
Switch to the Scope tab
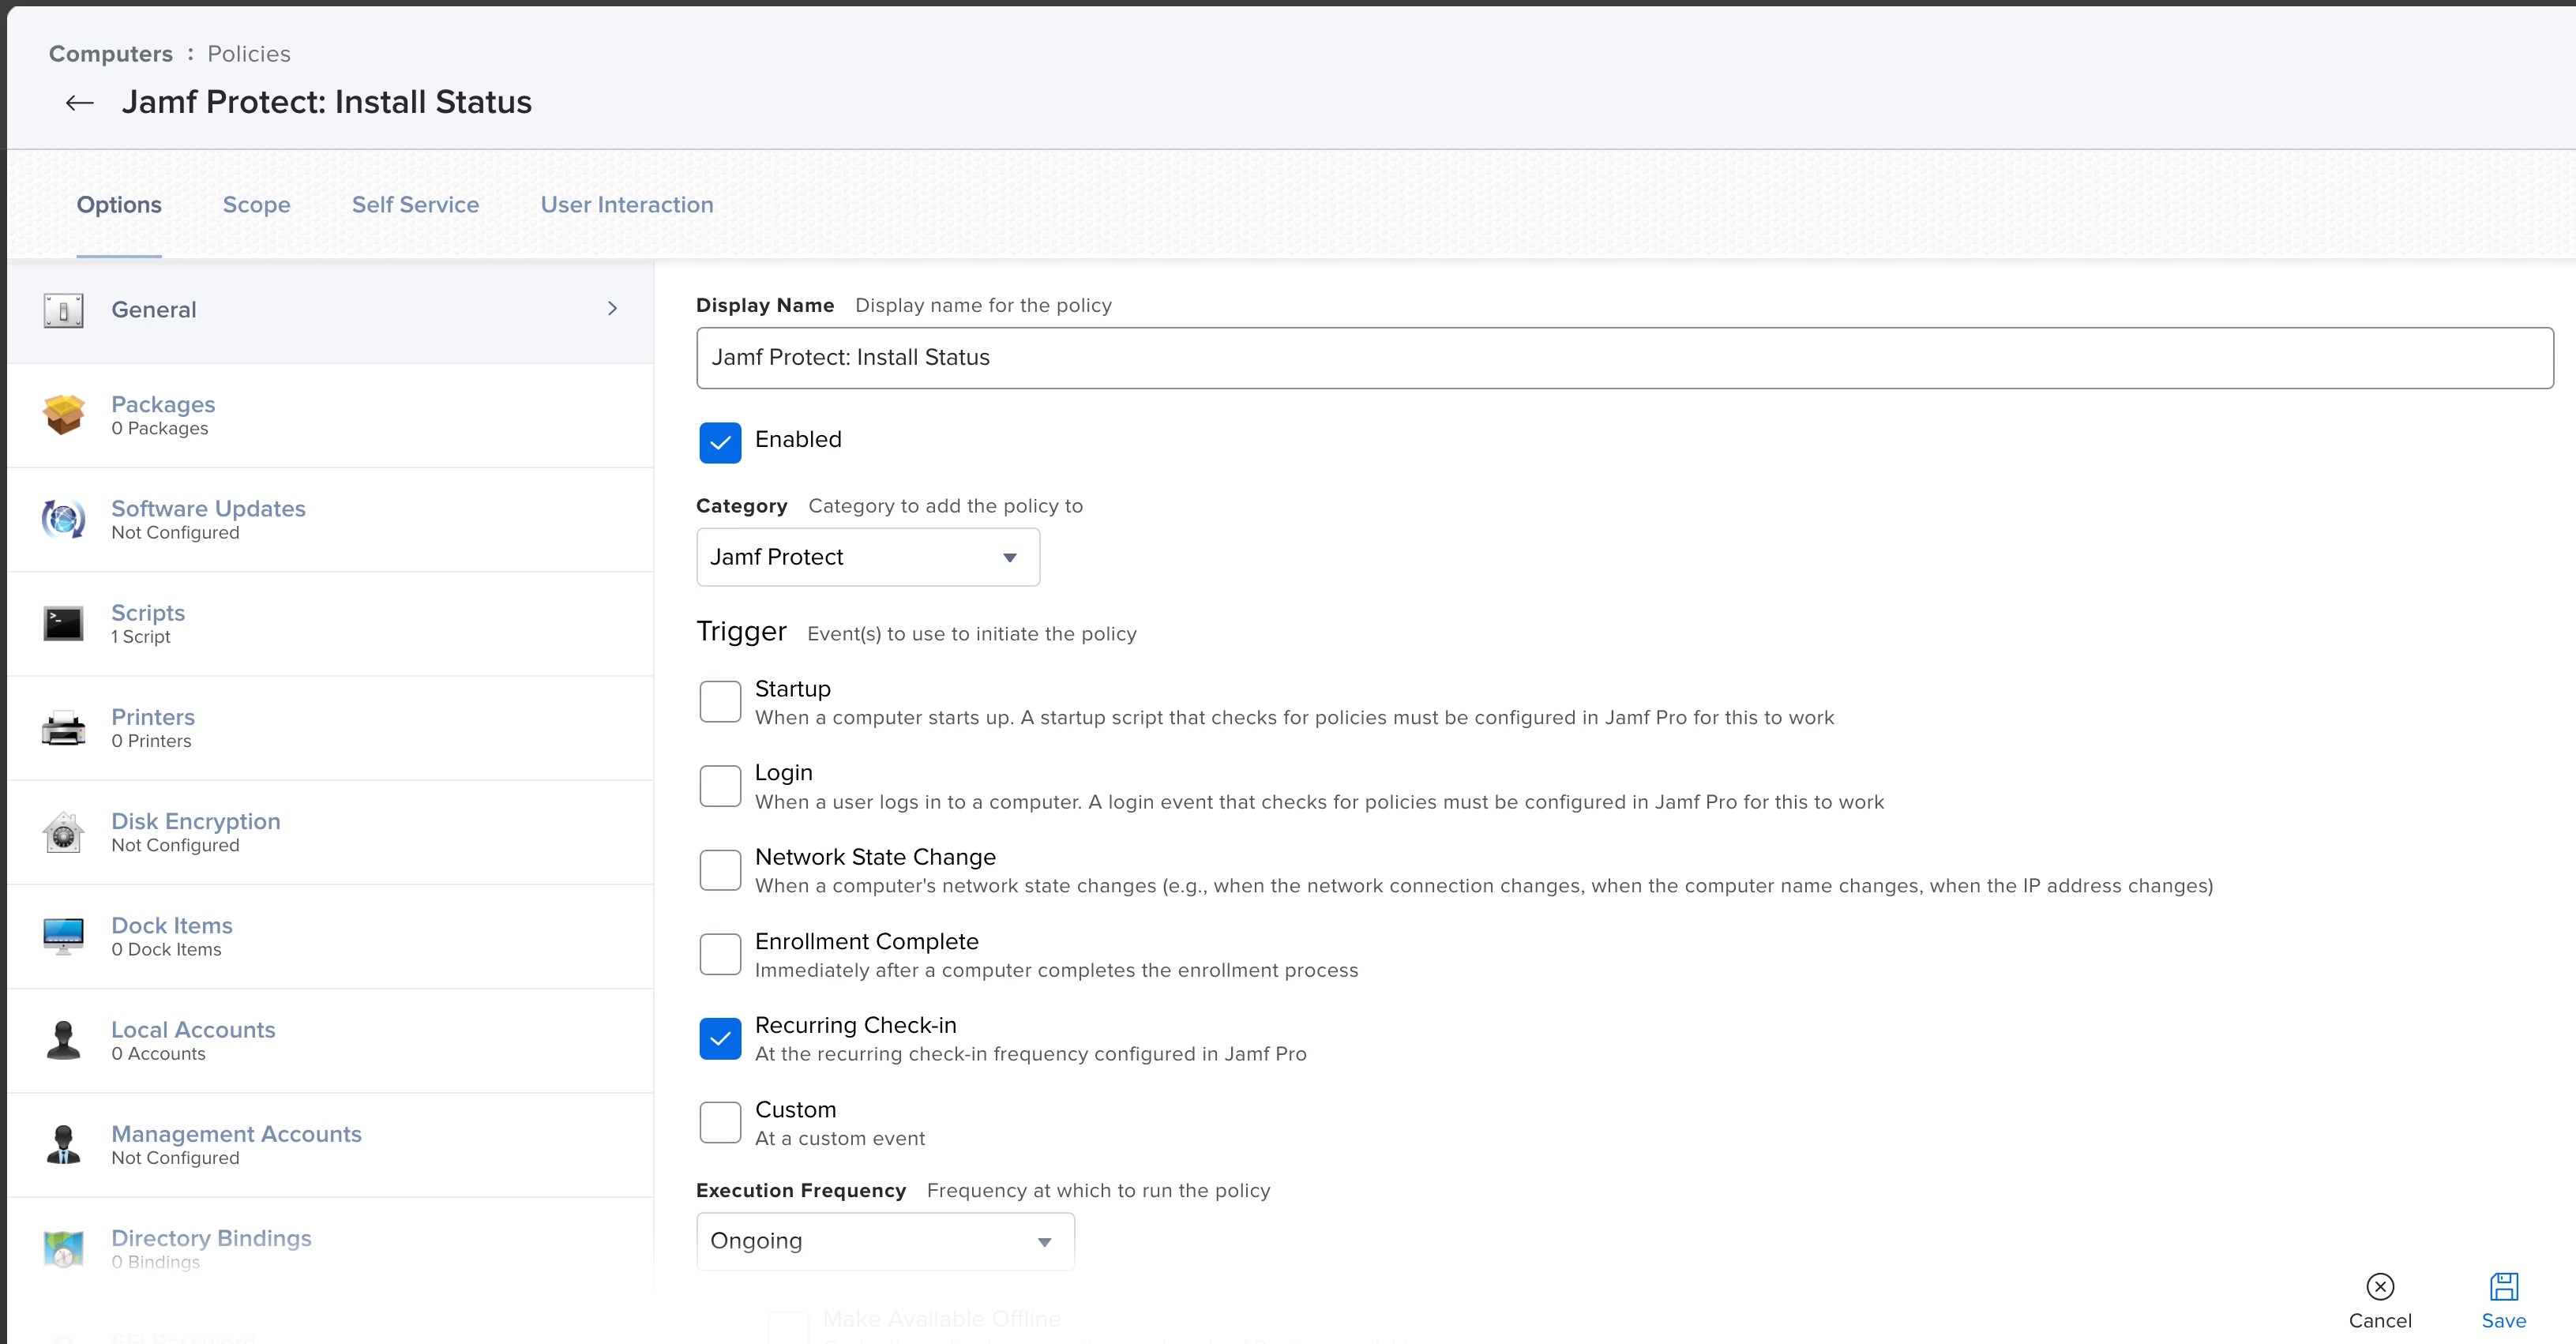coord(256,205)
